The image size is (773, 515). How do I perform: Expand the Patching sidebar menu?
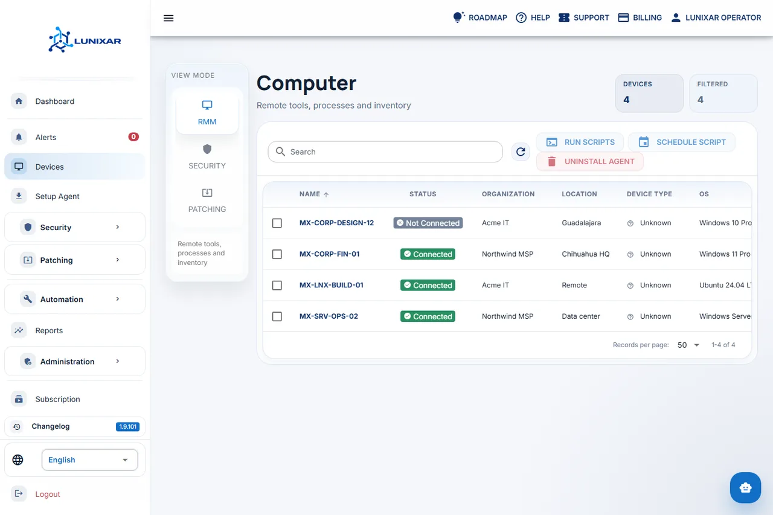click(x=75, y=260)
